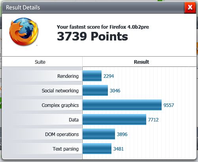The width and height of the screenshot is (198, 162).
Task: Click the 7712 score value
Action: [x=153, y=120]
